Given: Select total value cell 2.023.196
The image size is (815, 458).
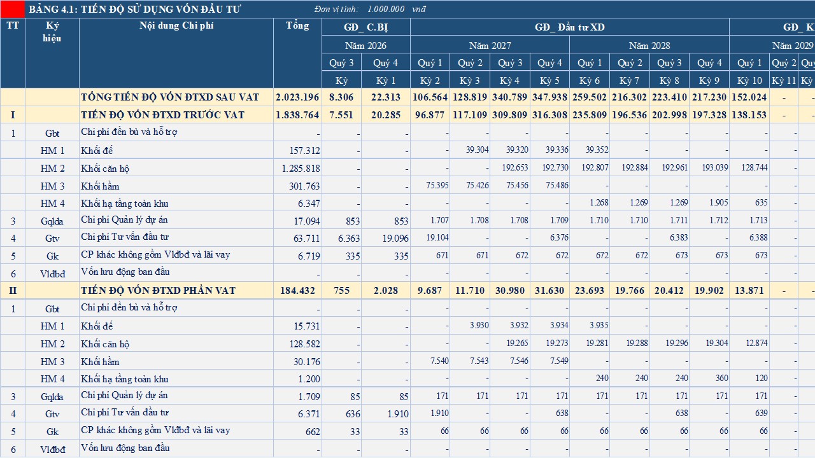Looking at the screenshot, I should 297,97.
